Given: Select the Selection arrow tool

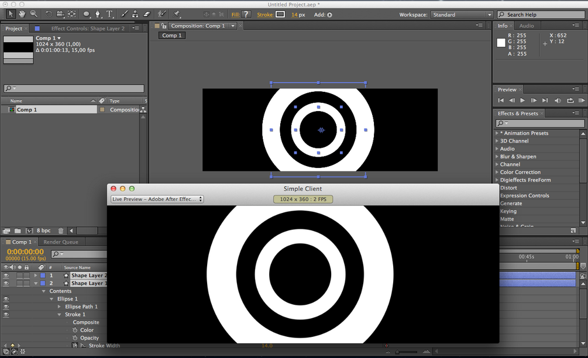Looking at the screenshot, I should [10, 14].
